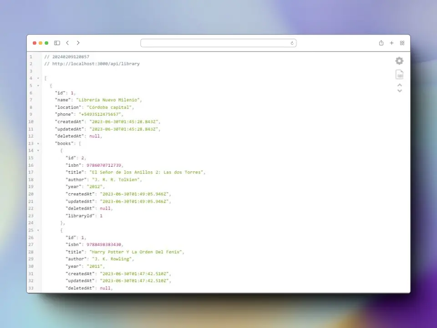Viewport: 437px width, 328px height.
Task: Click the "createdAt" key on line 10
Action: point(69,122)
